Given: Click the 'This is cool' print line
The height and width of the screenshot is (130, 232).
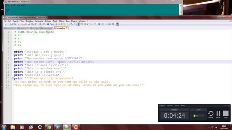Looking at the screenshot, I should pos(41,65).
